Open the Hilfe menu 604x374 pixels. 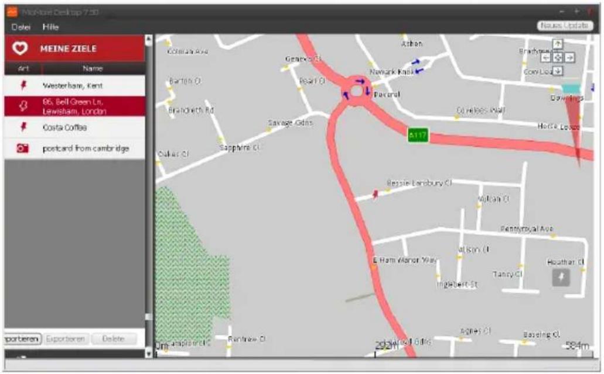(x=50, y=27)
